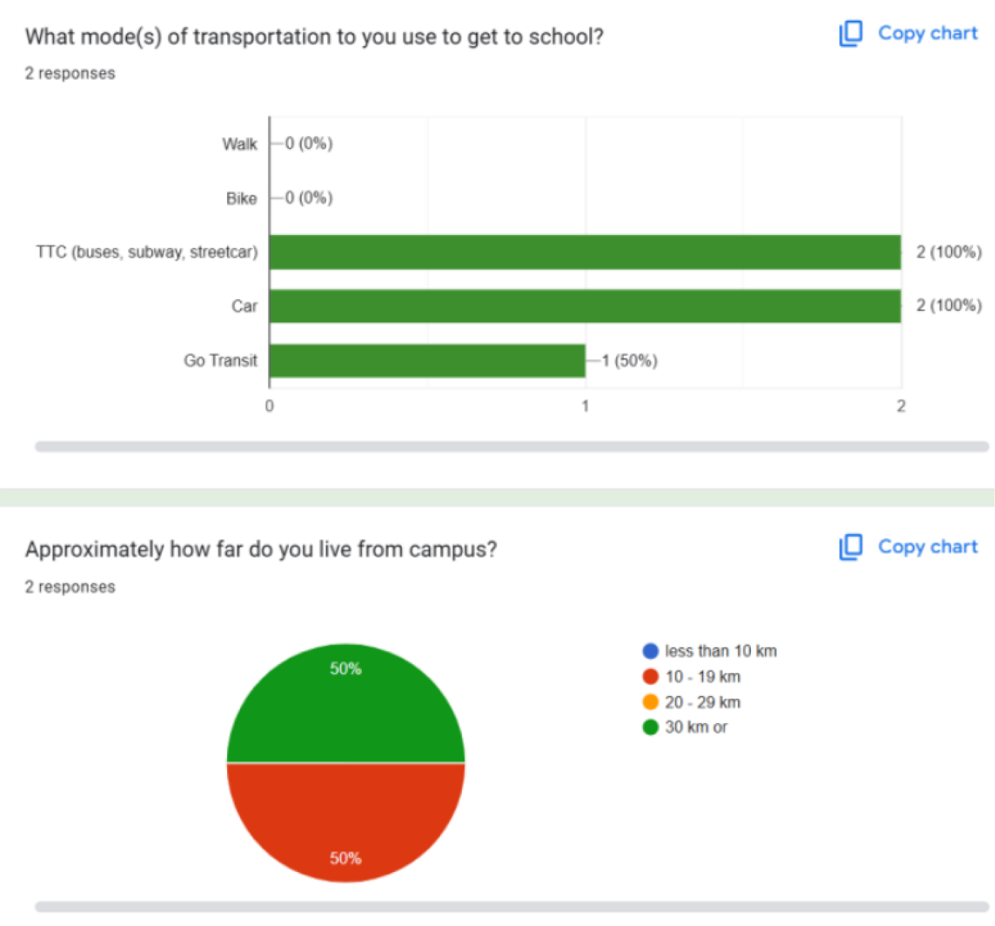Click the red half of pie chart
The height and width of the screenshot is (926, 995).
[x=346, y=817]
